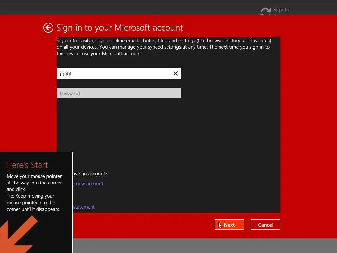Click the 'Sign in to your Microsoft account' heading
Viewport: 337px width, 253px height.
pyautogui.click(x=119, y=28)
